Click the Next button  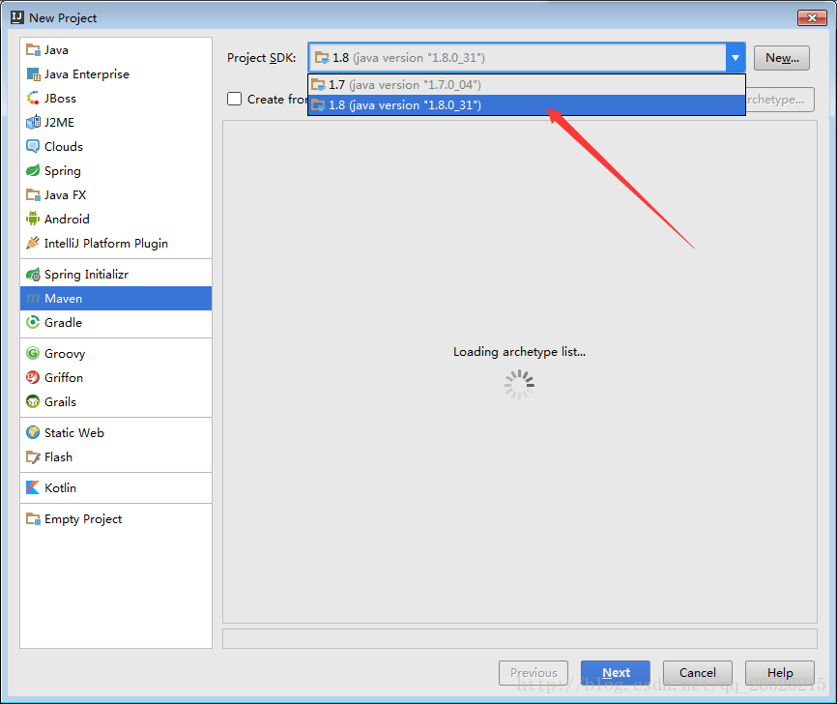point(616,672)
